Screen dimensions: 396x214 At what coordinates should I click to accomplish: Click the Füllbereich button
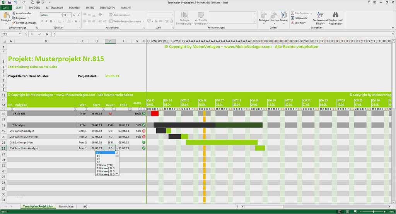click(300, 18)
